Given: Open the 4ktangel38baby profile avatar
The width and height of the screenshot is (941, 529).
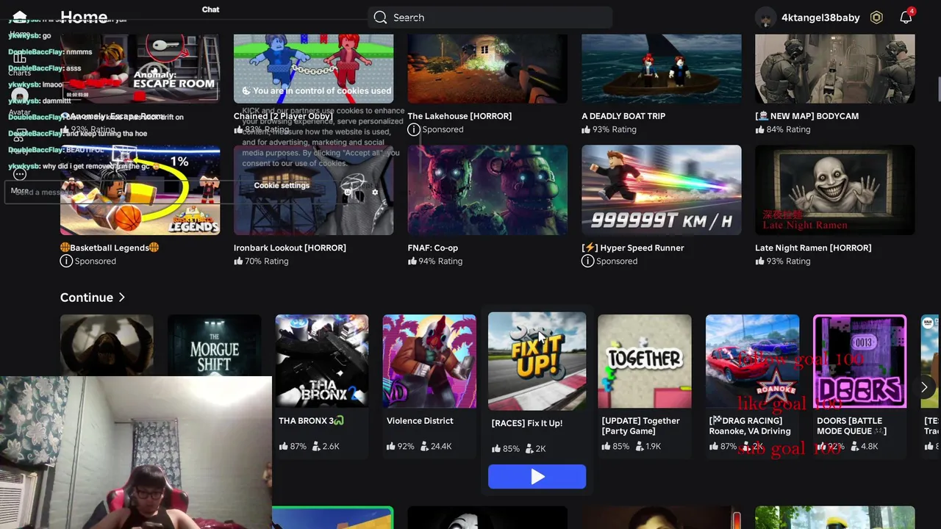Looking at the screenshot, I should tap(765, 18).
